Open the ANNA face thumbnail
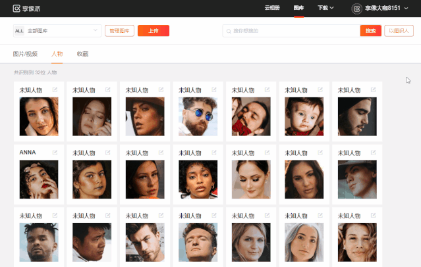The width and height of the screenshot is (421, 267). (39, 180)
